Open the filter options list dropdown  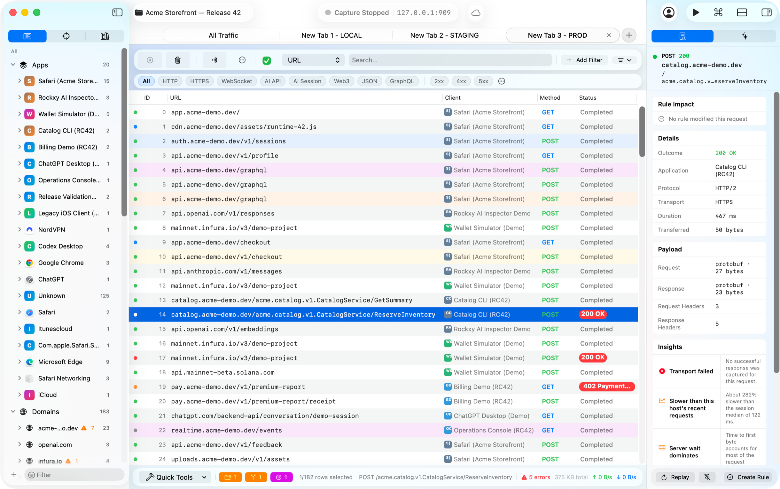[x=624, y=60]
